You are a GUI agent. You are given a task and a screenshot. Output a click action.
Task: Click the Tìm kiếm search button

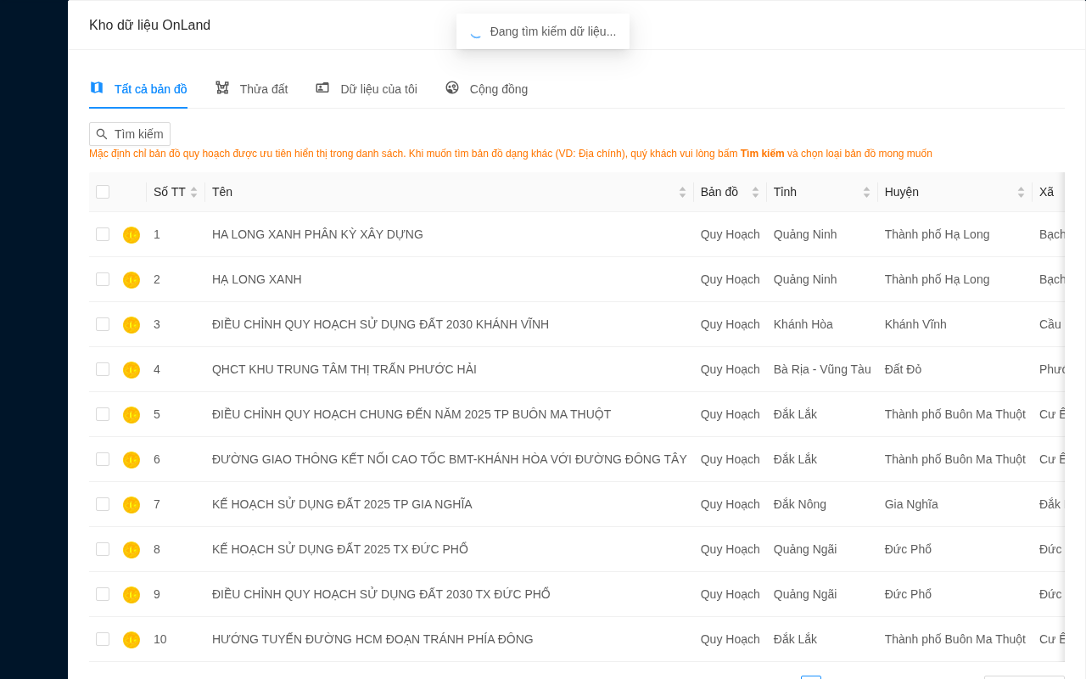(130, 134)
